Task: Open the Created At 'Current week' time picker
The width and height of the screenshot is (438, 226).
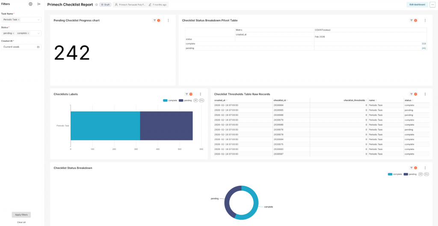Action: click(21, 47)
